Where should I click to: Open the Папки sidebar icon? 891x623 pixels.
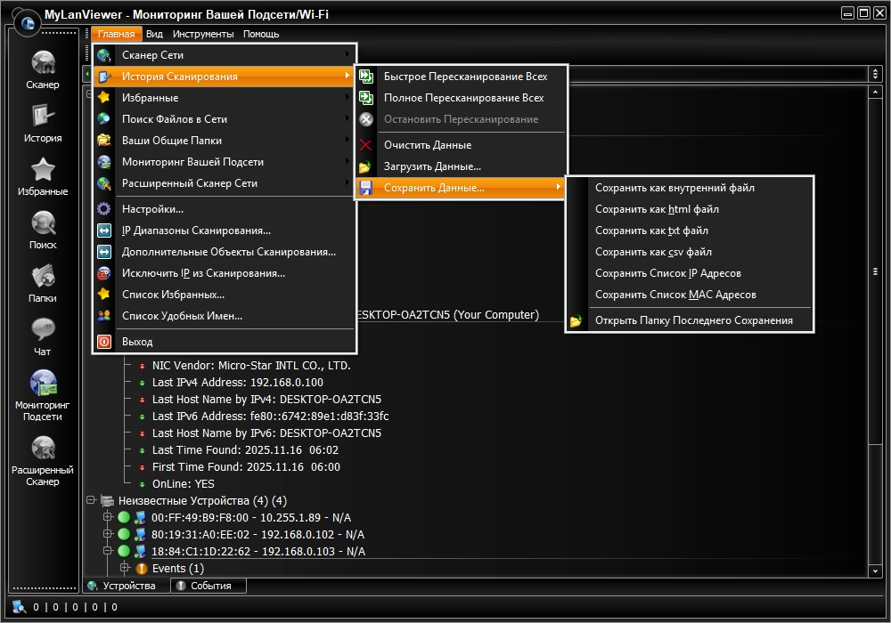(43, 276)
